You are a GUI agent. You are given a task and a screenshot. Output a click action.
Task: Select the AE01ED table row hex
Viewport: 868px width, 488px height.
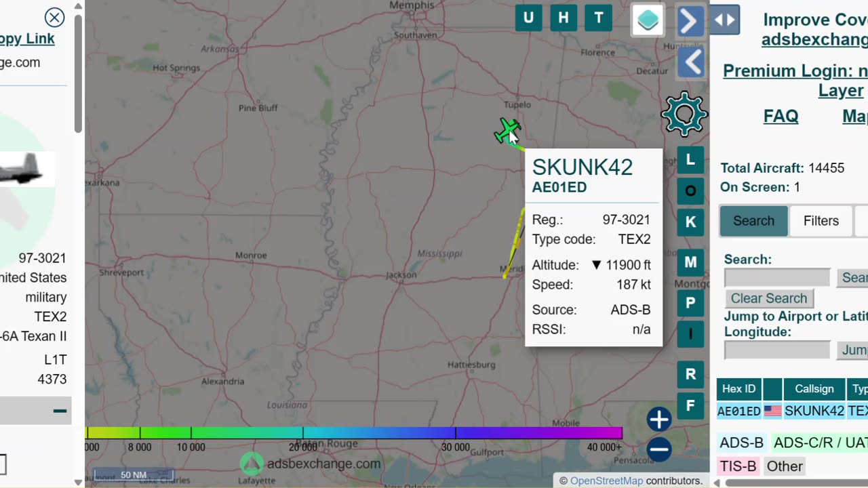click(738, 411)
